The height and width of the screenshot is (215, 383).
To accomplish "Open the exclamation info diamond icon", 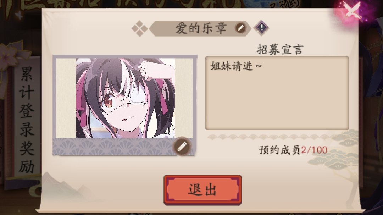I will tap(261, 27).
